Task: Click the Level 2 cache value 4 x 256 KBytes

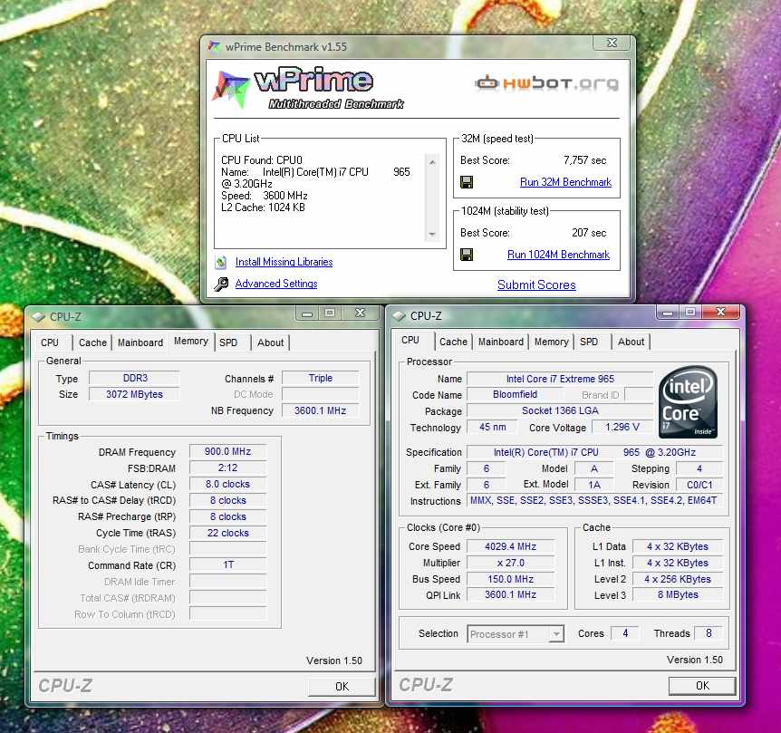Action: [678, 580]
